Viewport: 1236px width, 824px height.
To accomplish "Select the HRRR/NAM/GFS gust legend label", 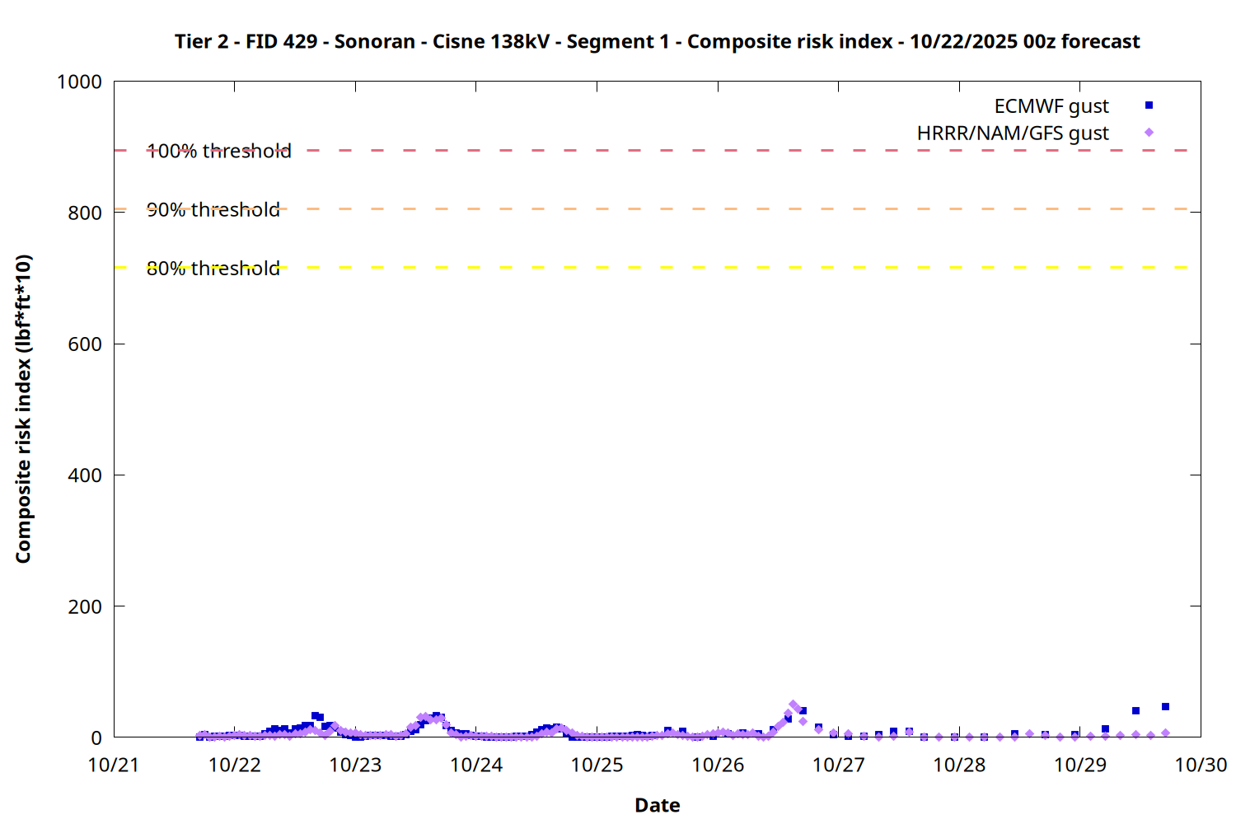I will coord(1013,133).
